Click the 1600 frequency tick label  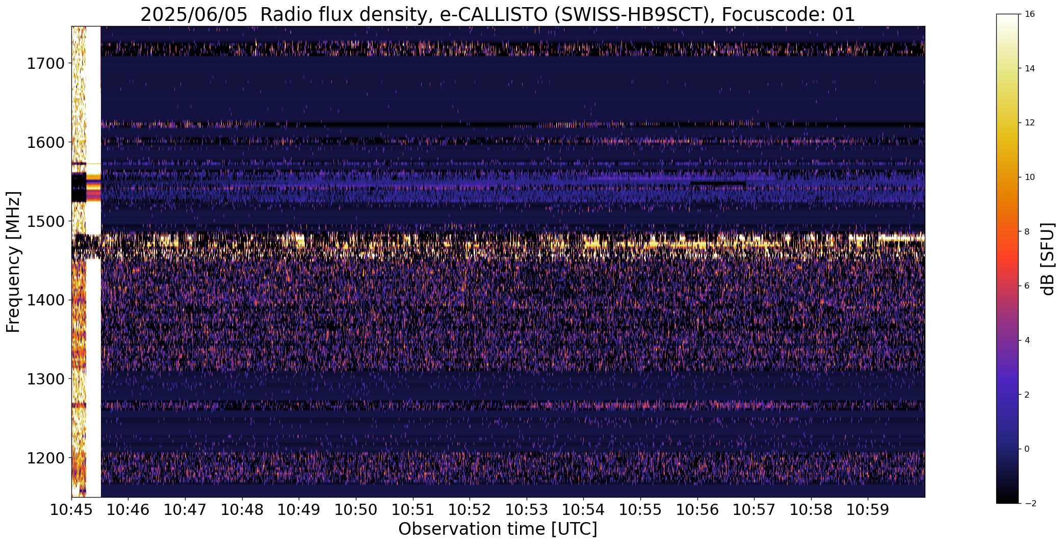coord(45,142)
